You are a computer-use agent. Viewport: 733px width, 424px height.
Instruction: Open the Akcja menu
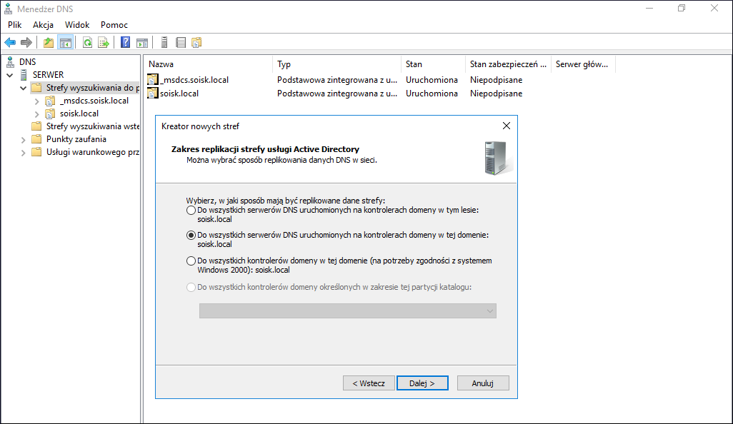coord(43,25)
